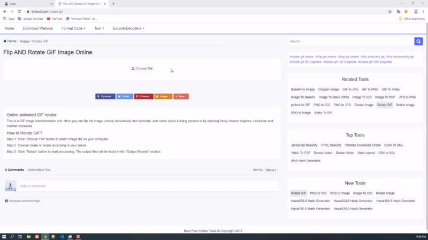
Task: Click the blue search magnifier button
Action: (x=418, y=41)
